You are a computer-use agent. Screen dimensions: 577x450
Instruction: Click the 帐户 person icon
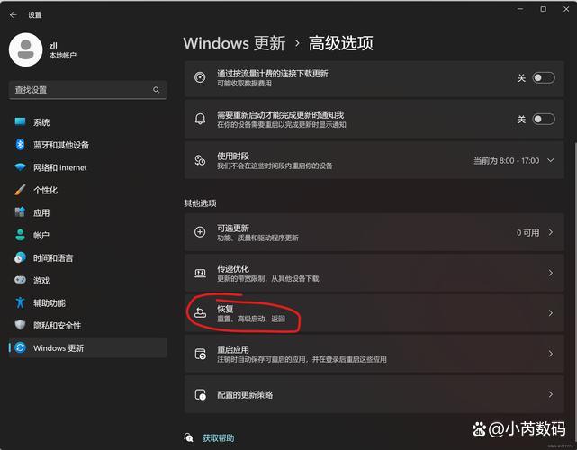point(20,235)
